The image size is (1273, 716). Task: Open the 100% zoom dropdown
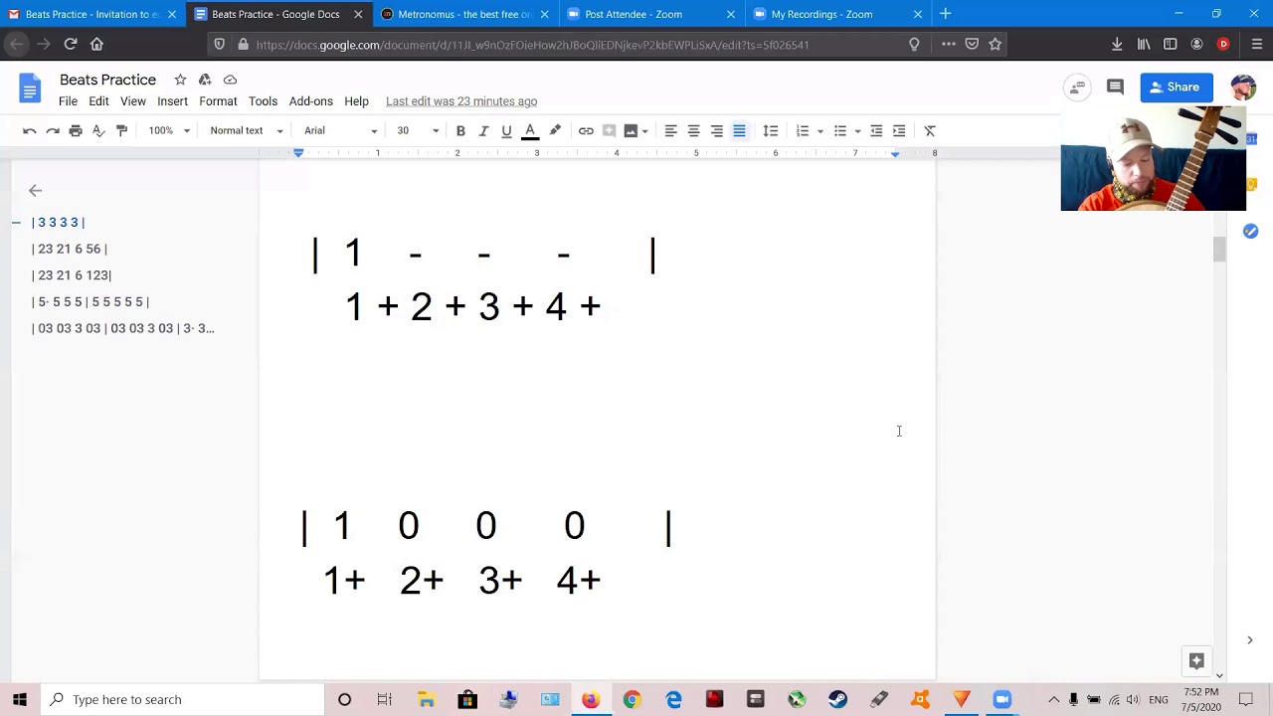point(168,130)
